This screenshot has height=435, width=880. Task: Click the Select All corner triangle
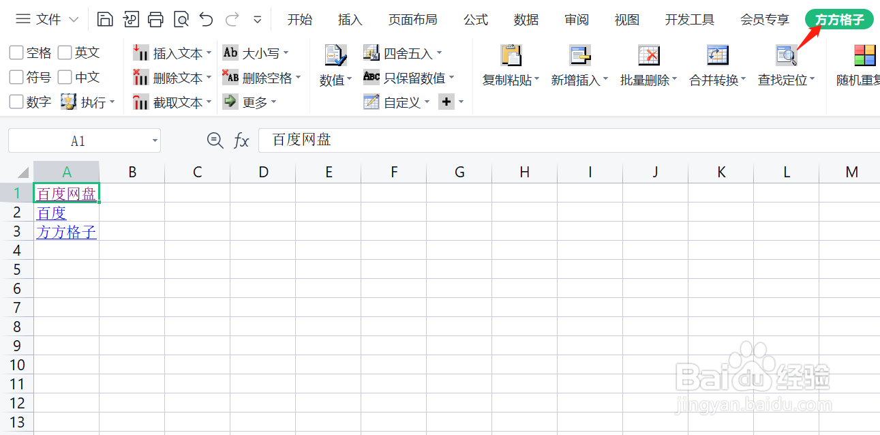point(22,172)
